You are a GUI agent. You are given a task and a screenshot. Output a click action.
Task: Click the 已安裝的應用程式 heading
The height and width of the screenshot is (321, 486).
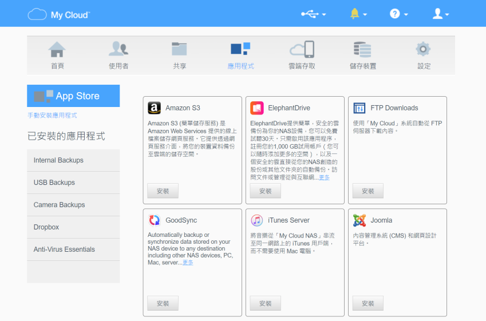click(66, 136)
